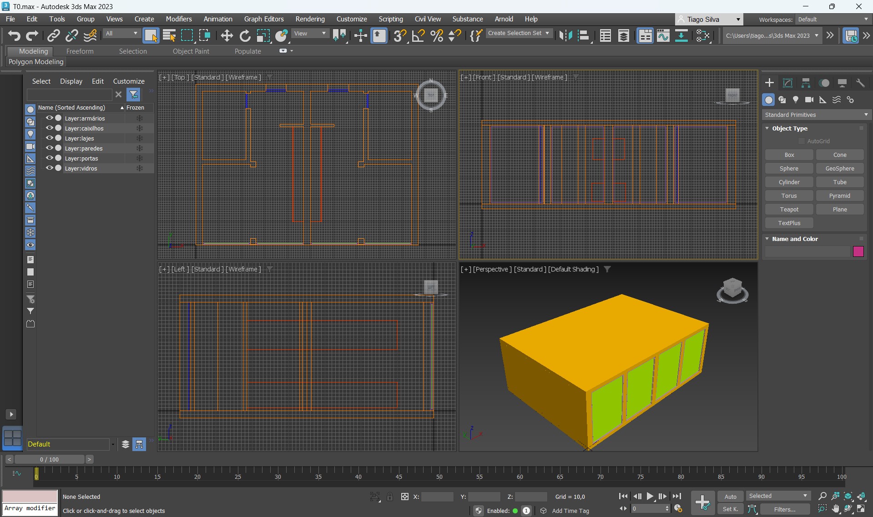The height and width of the screenshot is (517, 873).
Task: Hide the Layer:paredes layer
Action: click(x=49, y=148)
